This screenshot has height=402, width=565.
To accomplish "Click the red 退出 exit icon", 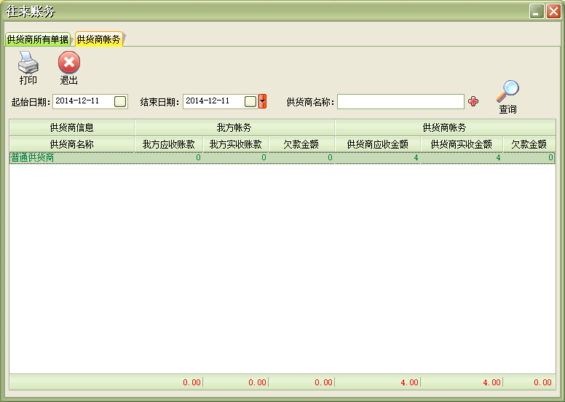I will [69, 64].
